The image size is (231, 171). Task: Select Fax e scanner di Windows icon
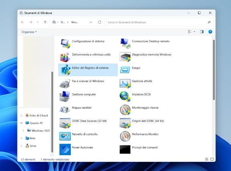click(65, 83)
